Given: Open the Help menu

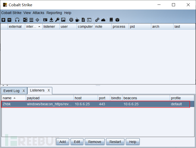Looking at the screenshot, I should [x=68, y=13].
